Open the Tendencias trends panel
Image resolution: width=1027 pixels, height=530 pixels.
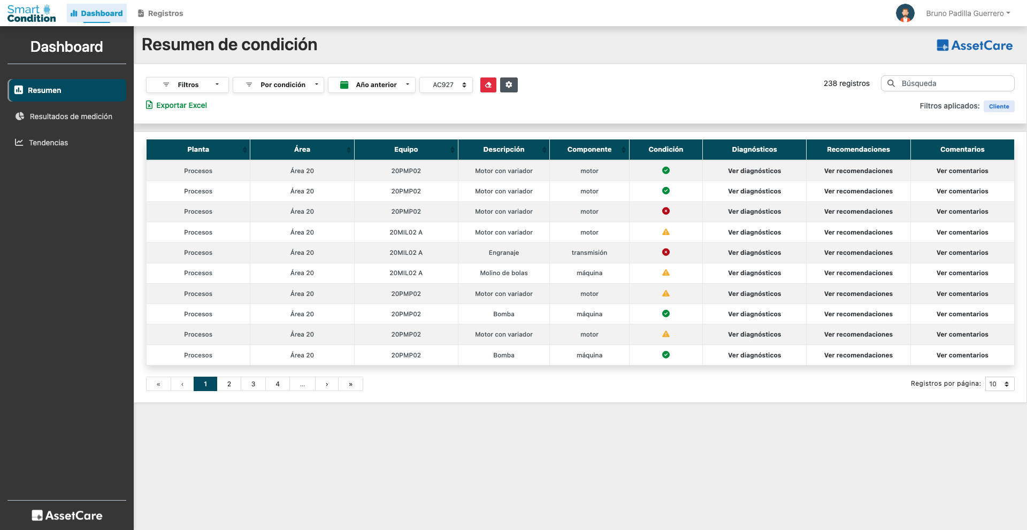click(48, 143)
